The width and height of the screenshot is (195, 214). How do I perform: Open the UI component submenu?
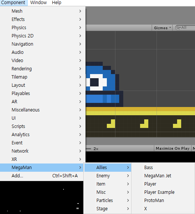click(x=43, y=118)
